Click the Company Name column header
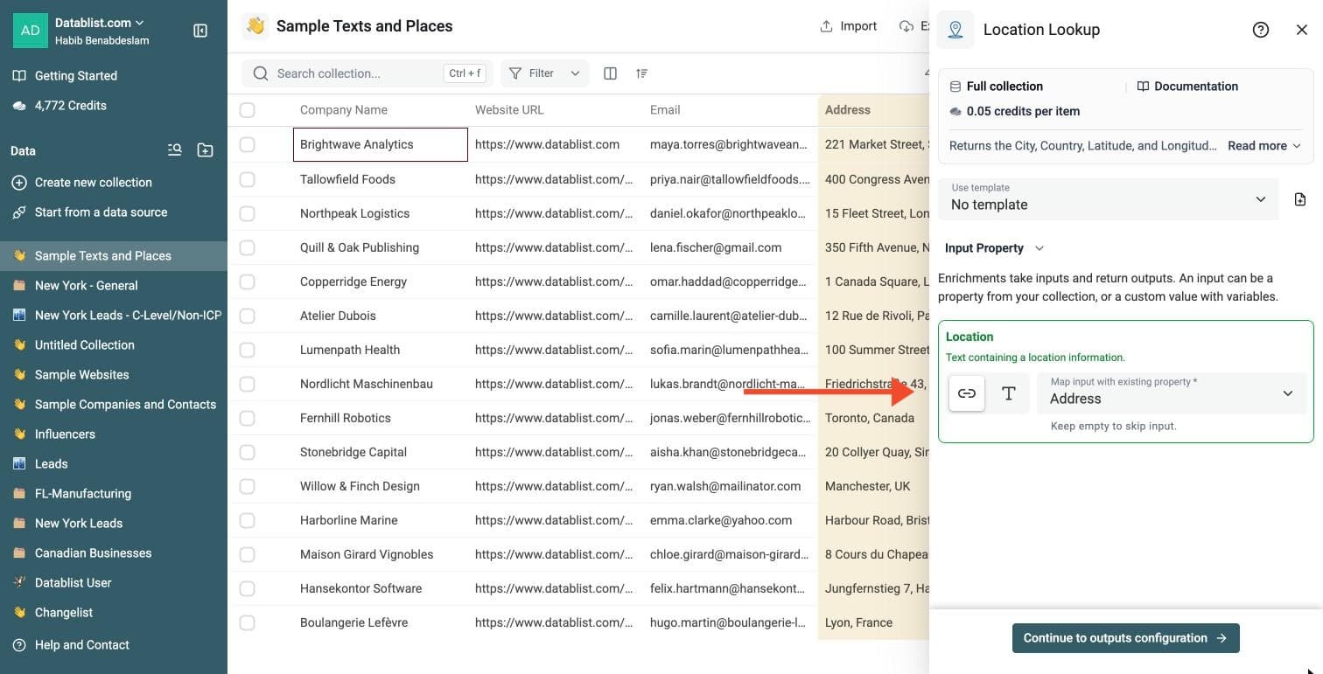This screenshot has width=1323, height=674. (344, 110)
